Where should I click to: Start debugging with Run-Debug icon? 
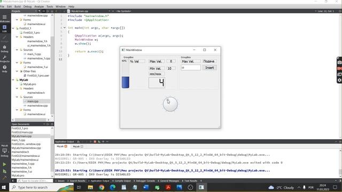(x=4, y=172)
